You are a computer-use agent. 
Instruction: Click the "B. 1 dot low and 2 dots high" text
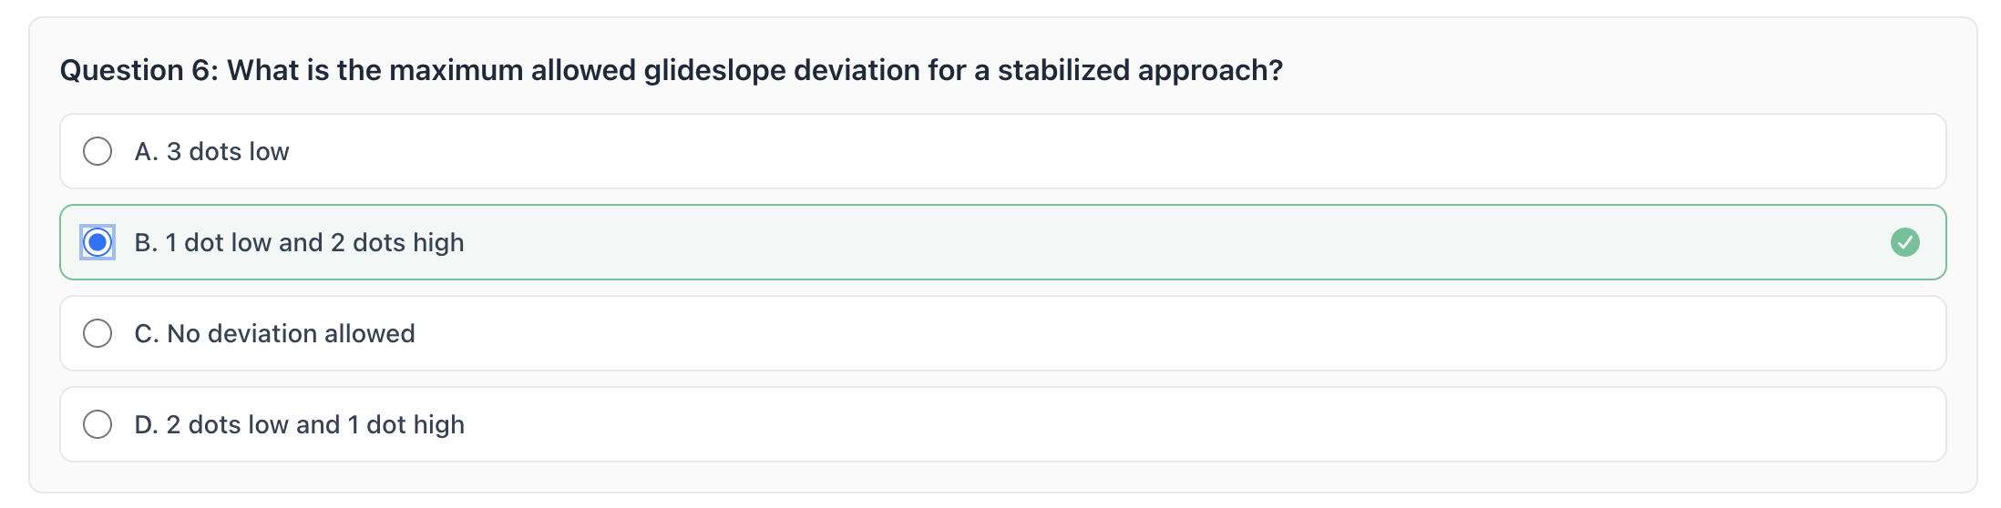299,242
